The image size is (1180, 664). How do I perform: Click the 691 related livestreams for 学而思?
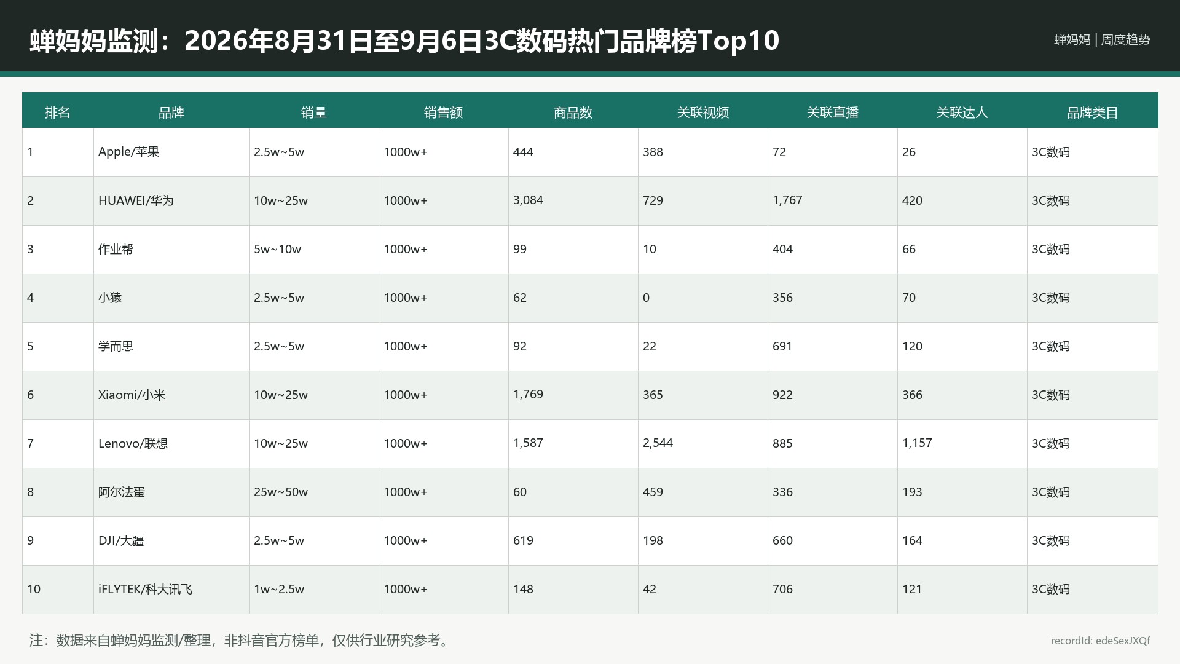click(x=782, y=346)
